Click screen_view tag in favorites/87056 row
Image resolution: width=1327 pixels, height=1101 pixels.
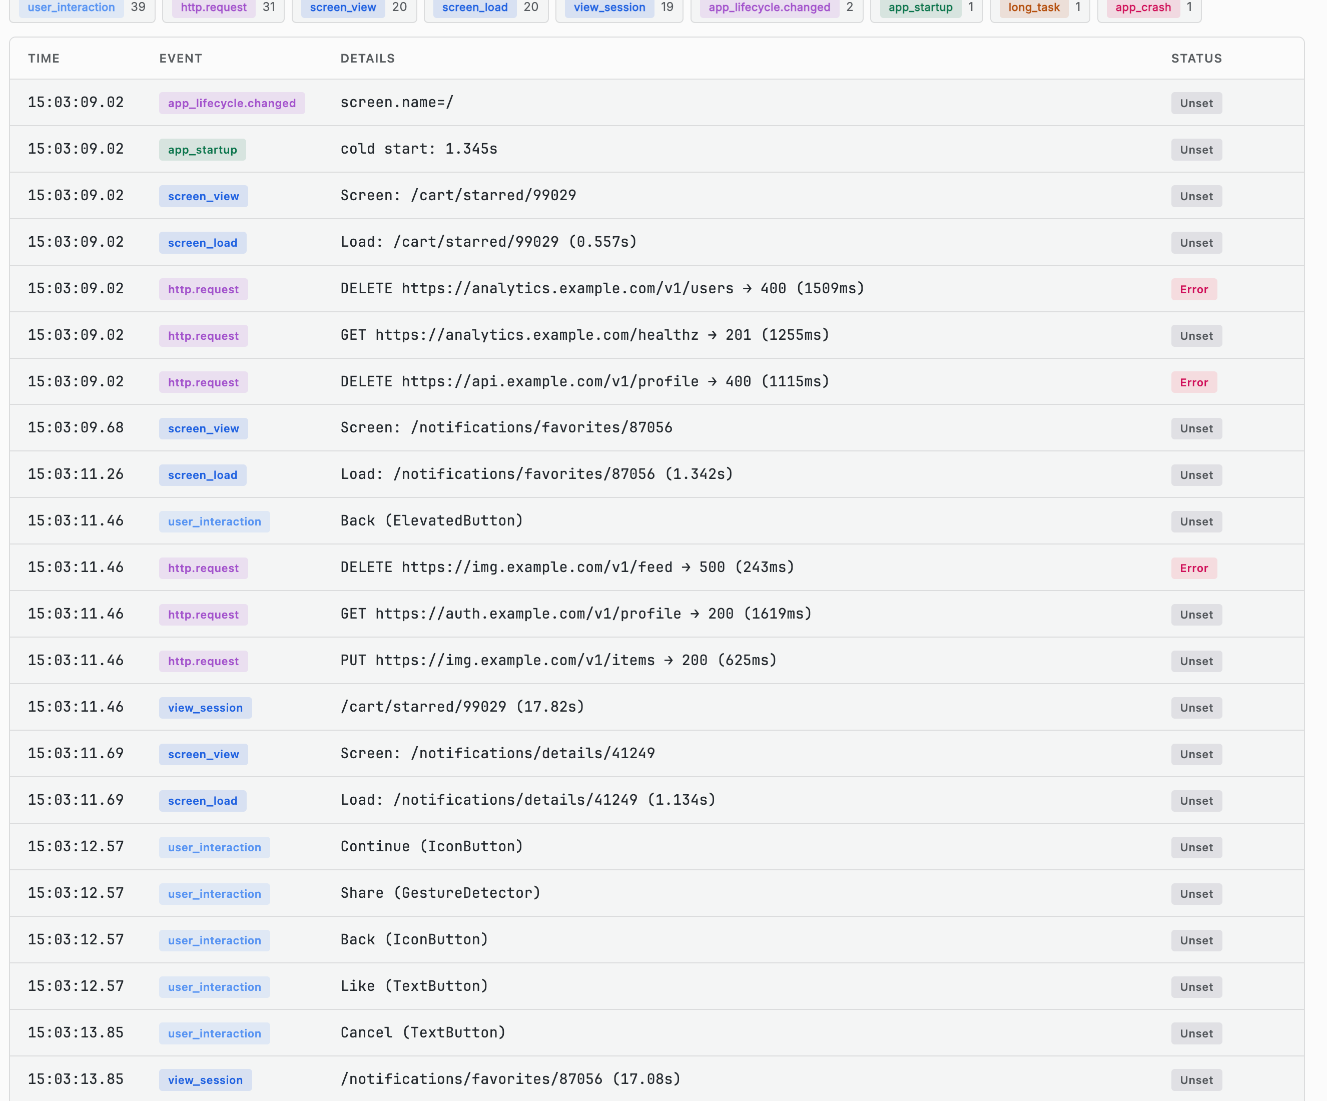click(x=204, y=428)
